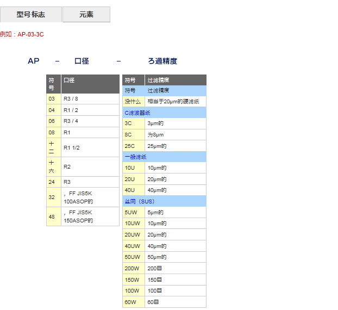
Task: Select the 3C symbol cell
Action: click(x=134, y=123)
